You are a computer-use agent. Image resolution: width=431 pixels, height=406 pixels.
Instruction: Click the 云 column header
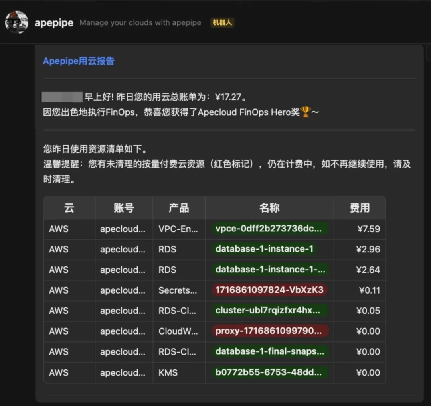[x=69, y=208]
